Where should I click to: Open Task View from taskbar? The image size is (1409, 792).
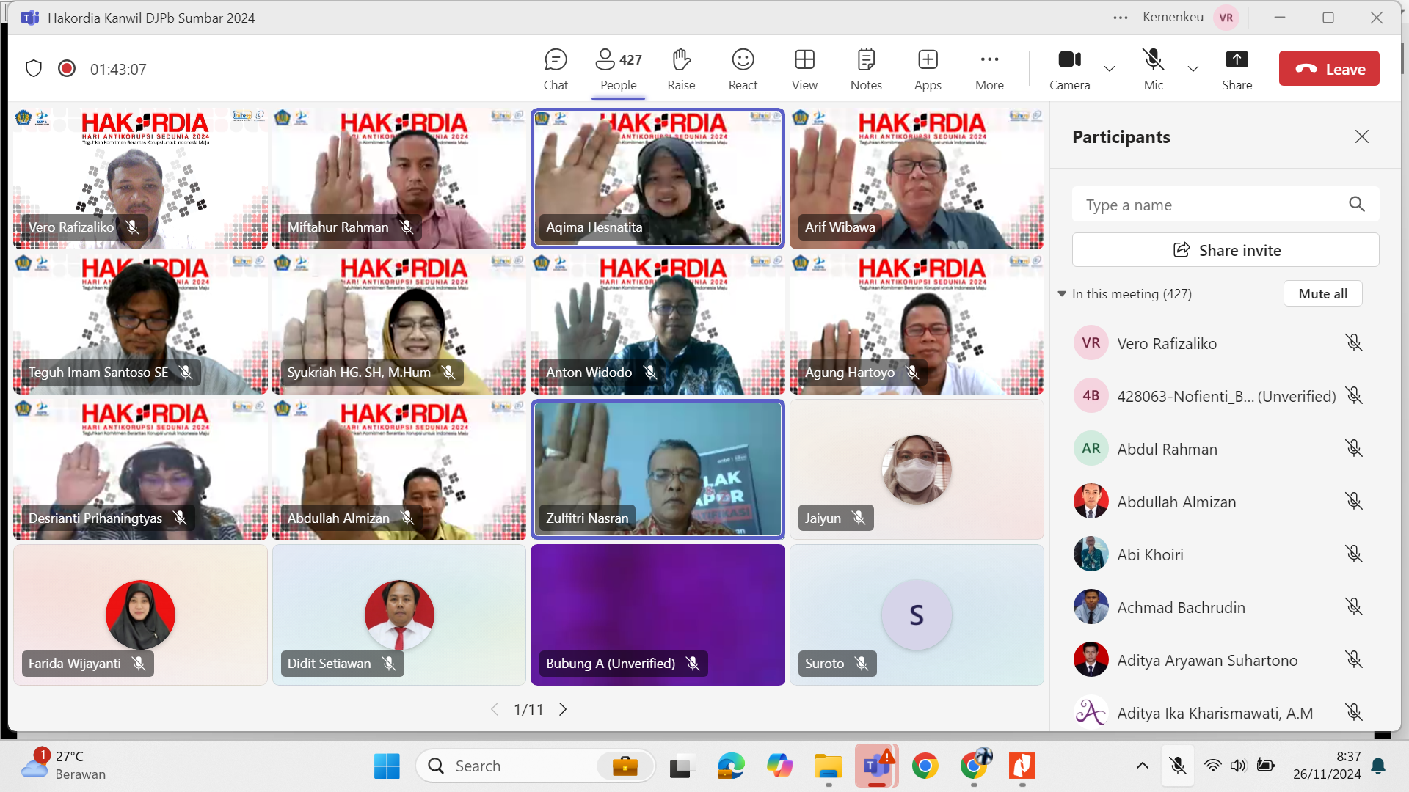point(681,766)
